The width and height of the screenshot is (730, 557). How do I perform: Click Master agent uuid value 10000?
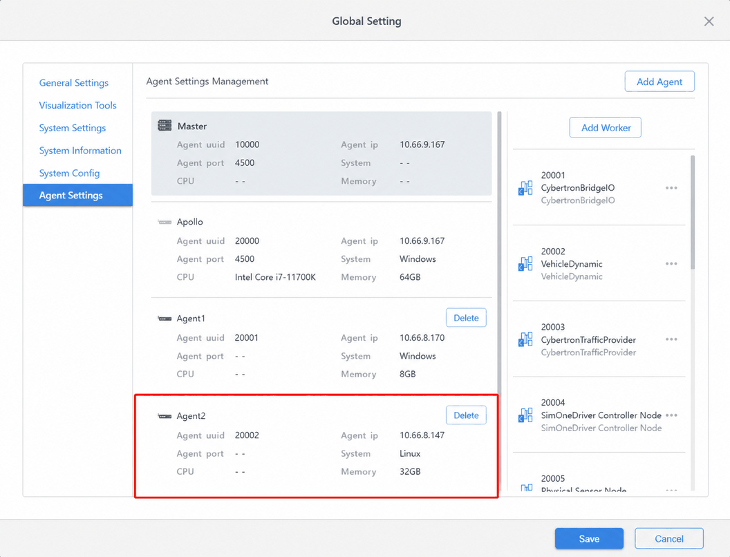247,144
